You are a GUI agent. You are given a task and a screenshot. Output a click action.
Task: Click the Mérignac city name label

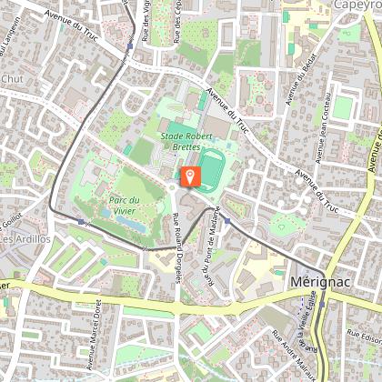[320, 282]
